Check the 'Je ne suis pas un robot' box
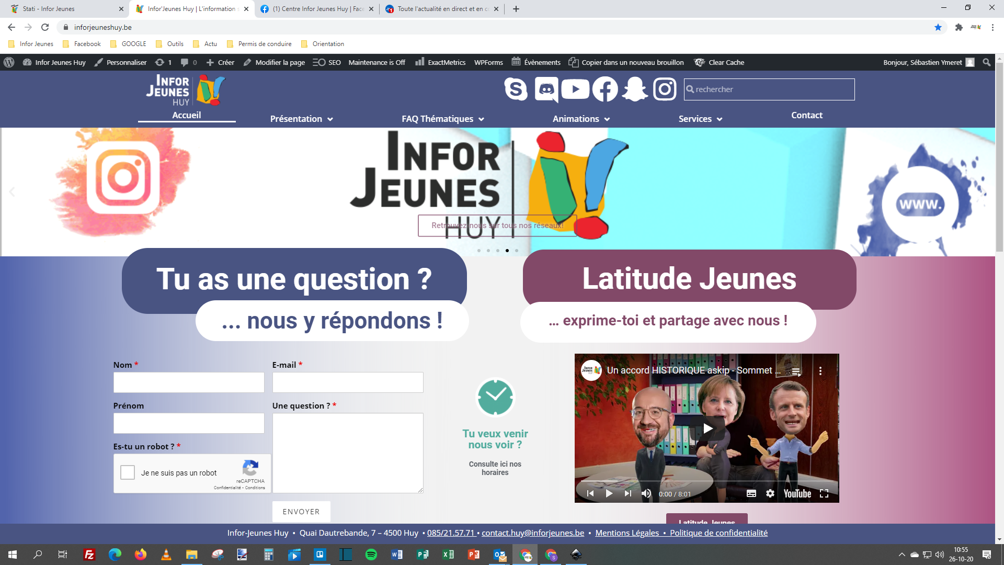The image size is (1004, 565). [128, 472]
